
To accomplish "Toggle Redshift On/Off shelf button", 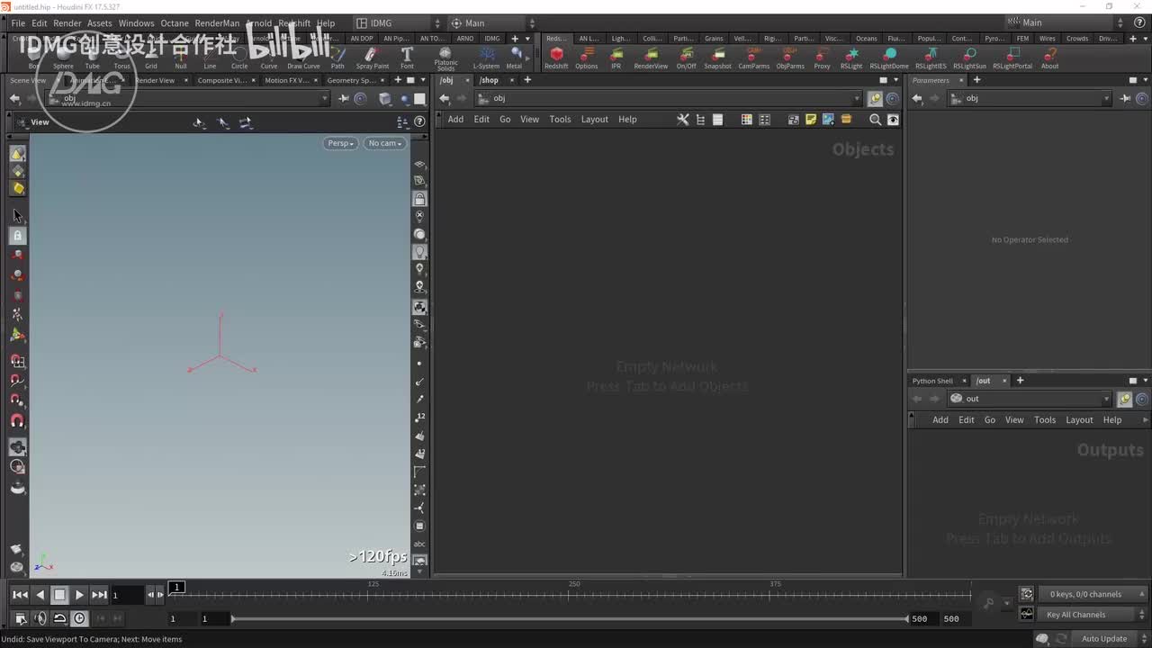I will [x=686, y=56].
